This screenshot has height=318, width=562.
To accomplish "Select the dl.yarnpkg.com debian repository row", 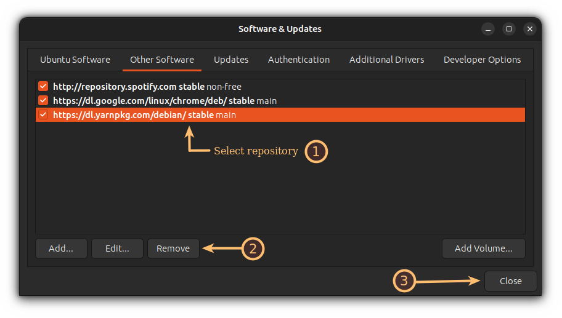I will [144, 114].
